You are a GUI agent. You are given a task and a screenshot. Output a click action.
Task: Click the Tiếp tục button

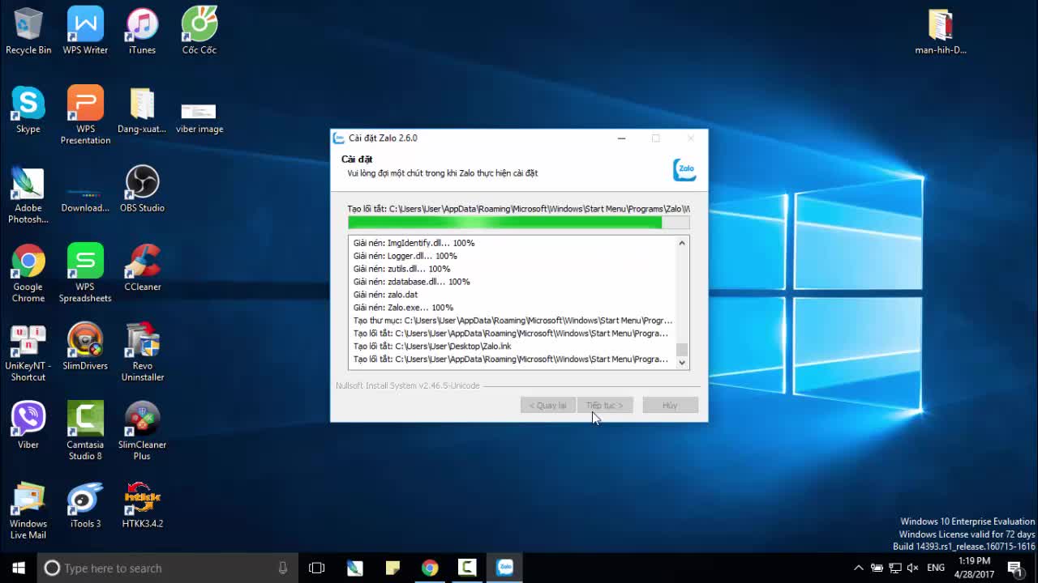[x=604, y=405]
